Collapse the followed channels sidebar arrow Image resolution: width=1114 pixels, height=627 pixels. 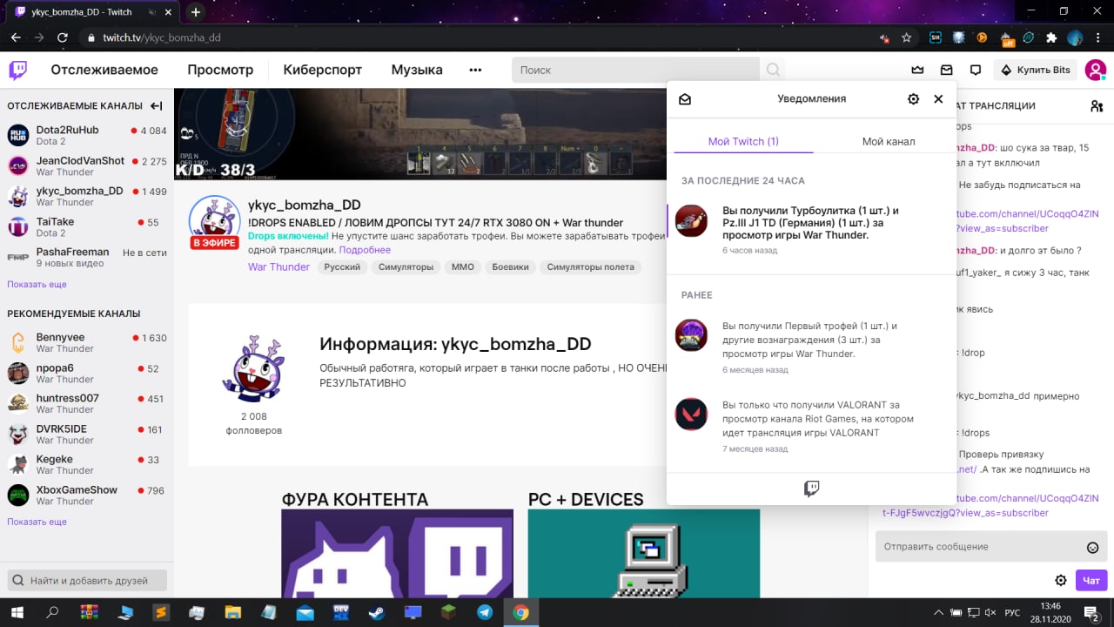coord(157,105)
